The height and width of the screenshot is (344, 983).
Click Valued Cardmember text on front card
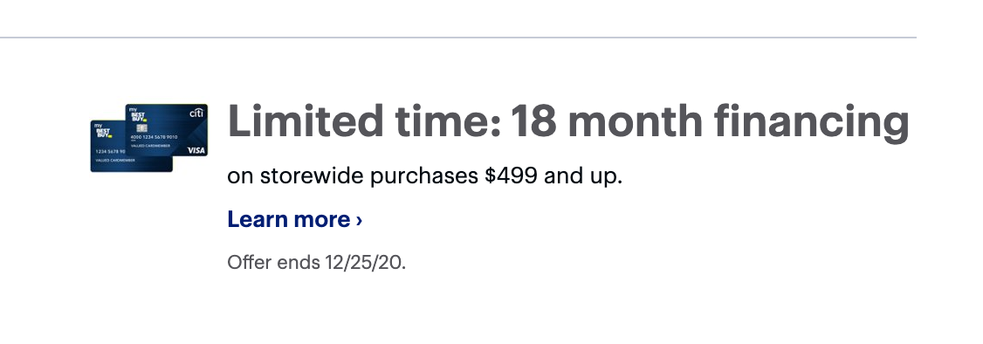click(150, 146)
